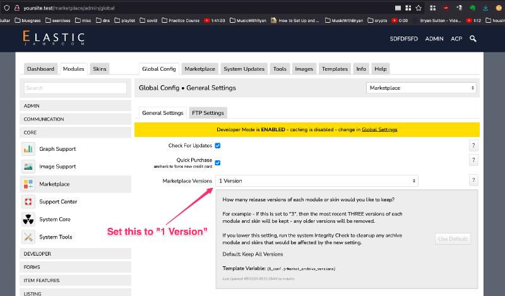The image size is (505, 296).
Task: Click the Marketplace module icon in sidebar
Action: 28,184
